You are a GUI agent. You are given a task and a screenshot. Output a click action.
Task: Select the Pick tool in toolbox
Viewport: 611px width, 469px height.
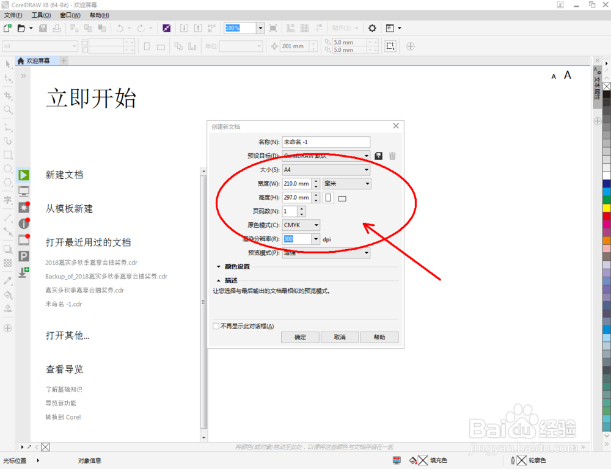click(x=8, y=64)
